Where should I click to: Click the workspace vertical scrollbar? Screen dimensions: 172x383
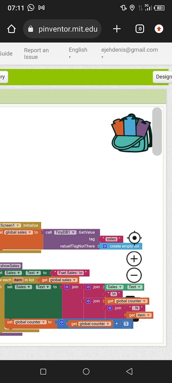157,131
